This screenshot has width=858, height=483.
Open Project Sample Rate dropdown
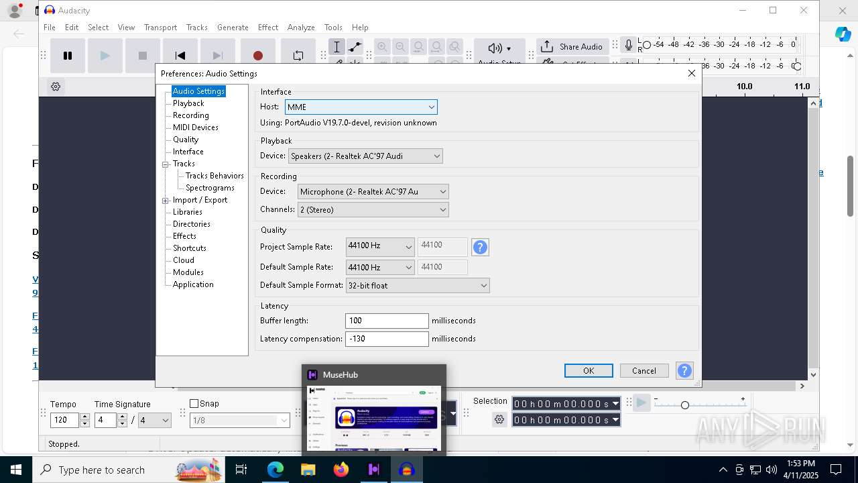(380, 248)
